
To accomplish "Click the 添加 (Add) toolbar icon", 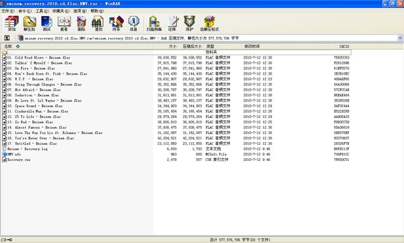I will (x=11, y=23).
